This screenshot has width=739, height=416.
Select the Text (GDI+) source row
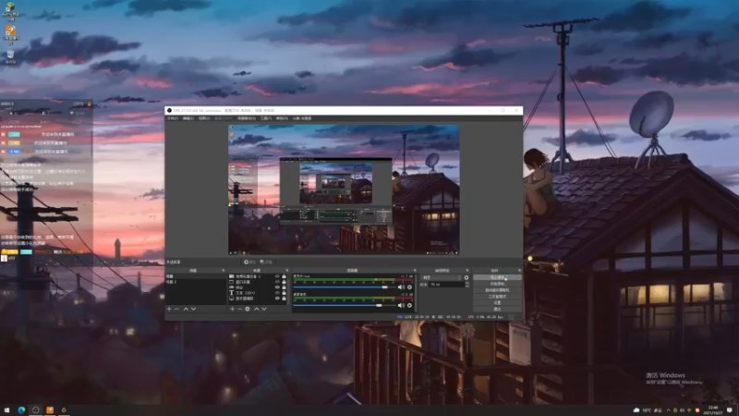258,293
